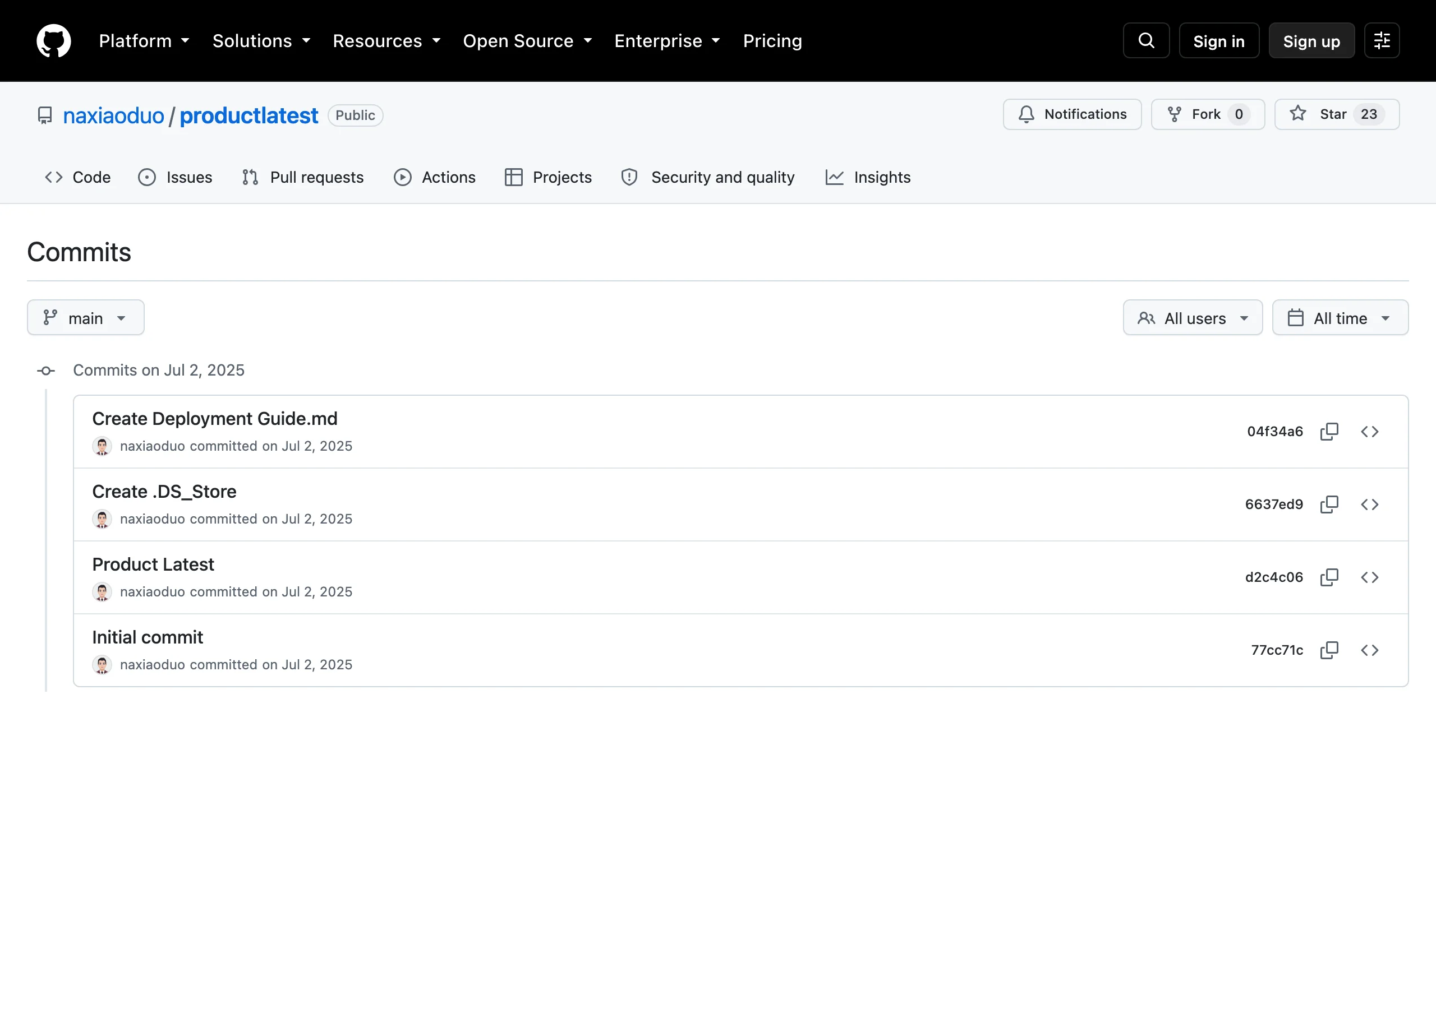Click avatar beside Create Deployment Guide.md commit
The width and height of the screenshot is (1436, 1009).
click(x=102, y=446)
